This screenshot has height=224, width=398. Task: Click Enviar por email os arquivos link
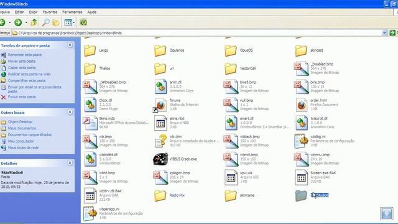[35, 89]
